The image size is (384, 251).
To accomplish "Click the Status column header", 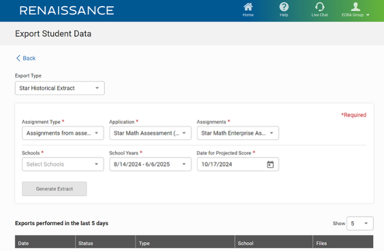I will click(x=86, y=244).
